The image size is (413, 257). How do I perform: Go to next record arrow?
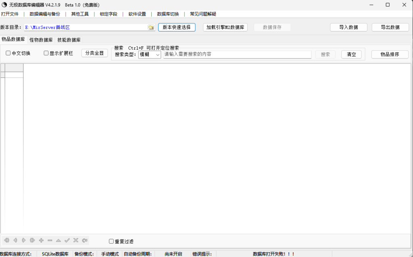point(24,240)
